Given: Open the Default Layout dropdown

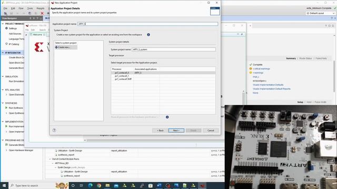Looking at the screenshot, I should coord(321,13).
